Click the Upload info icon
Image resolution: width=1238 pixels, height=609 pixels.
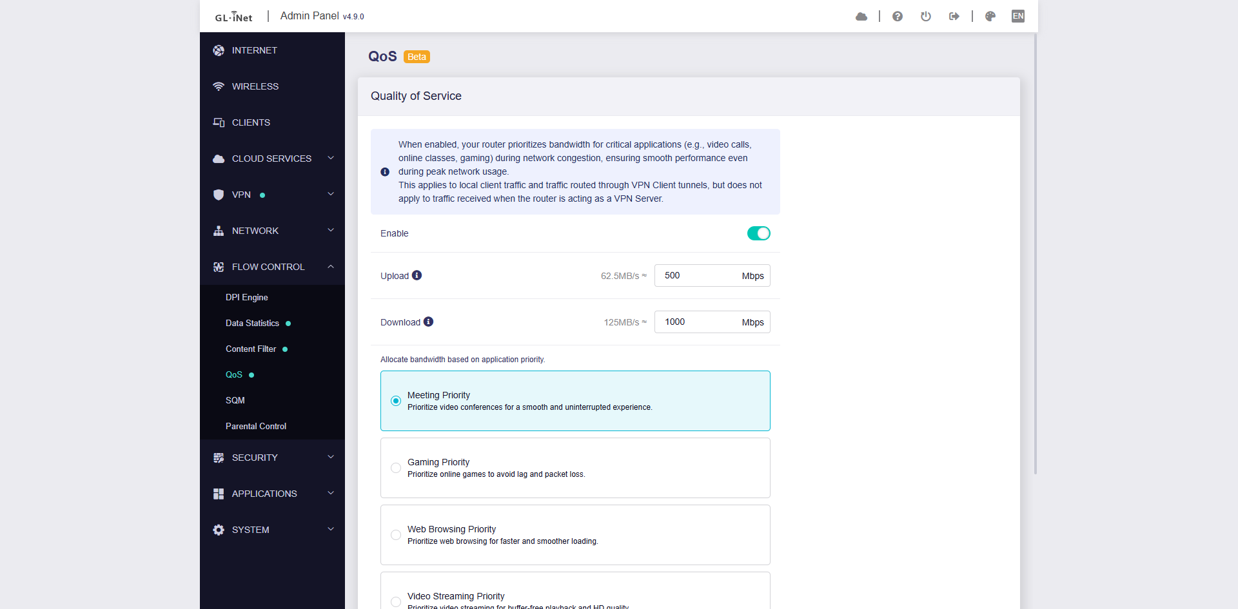click(x=417, y=275)
